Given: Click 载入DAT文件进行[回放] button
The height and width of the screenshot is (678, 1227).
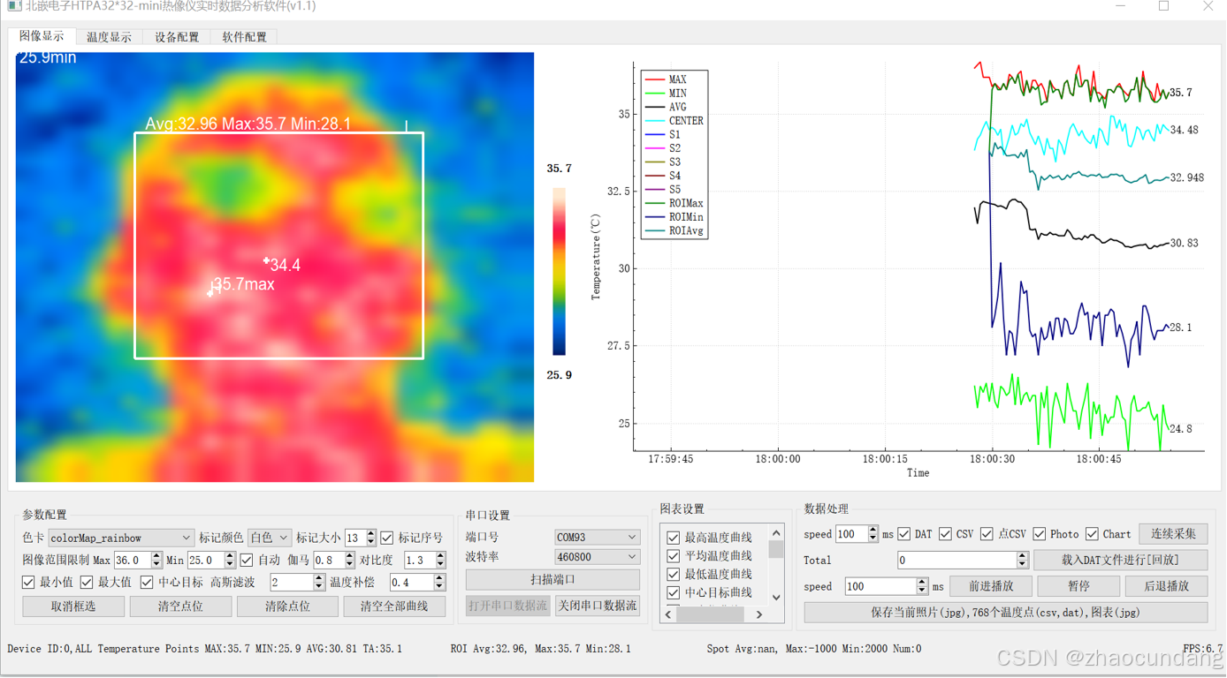Looking at the screenshot, I should click(x=1121, y=560).
